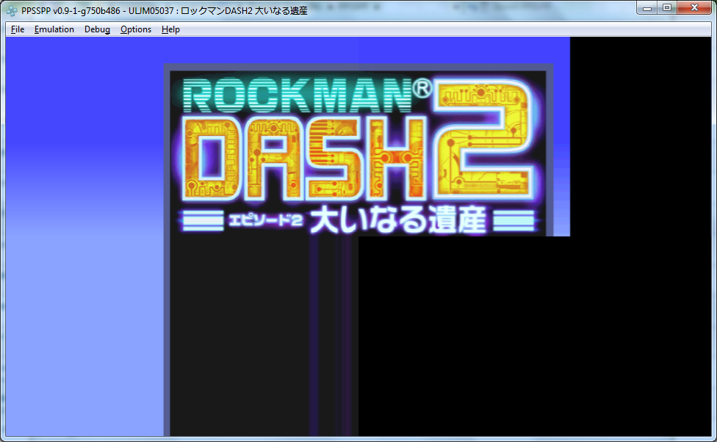
Task: Open the Options menu
Action: [x=136, y=29]
